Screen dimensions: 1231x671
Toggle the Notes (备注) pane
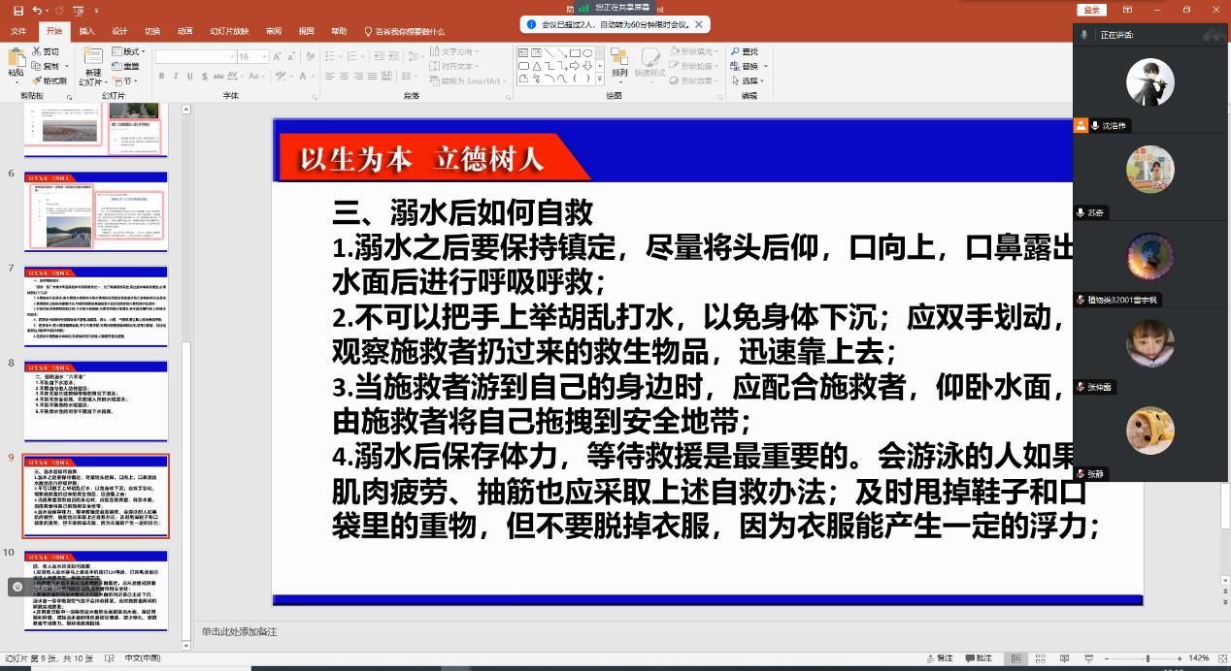[x=939, y=658]
